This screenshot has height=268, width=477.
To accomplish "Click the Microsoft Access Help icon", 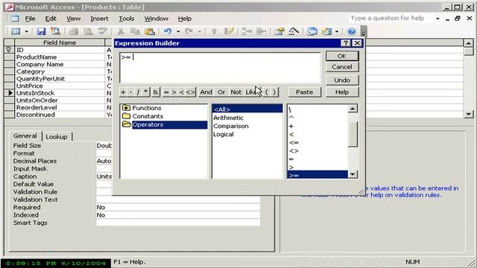I will coord(351,31).
